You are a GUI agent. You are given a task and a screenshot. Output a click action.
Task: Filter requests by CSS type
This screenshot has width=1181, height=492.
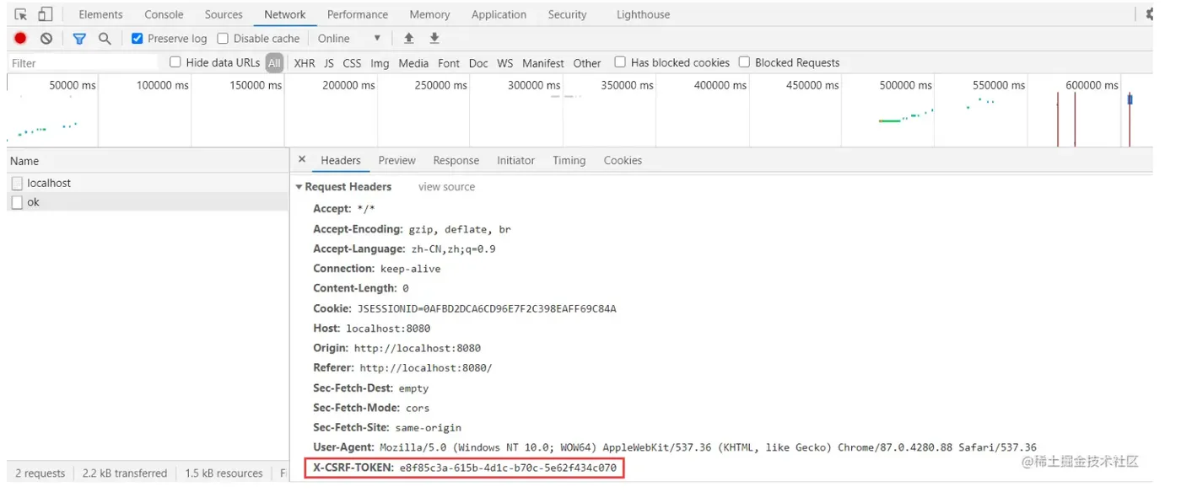[x=352, y=63]
